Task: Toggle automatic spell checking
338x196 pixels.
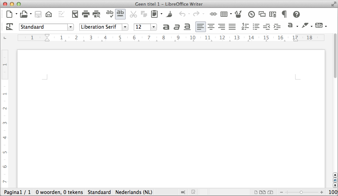Action: [120, 14]
